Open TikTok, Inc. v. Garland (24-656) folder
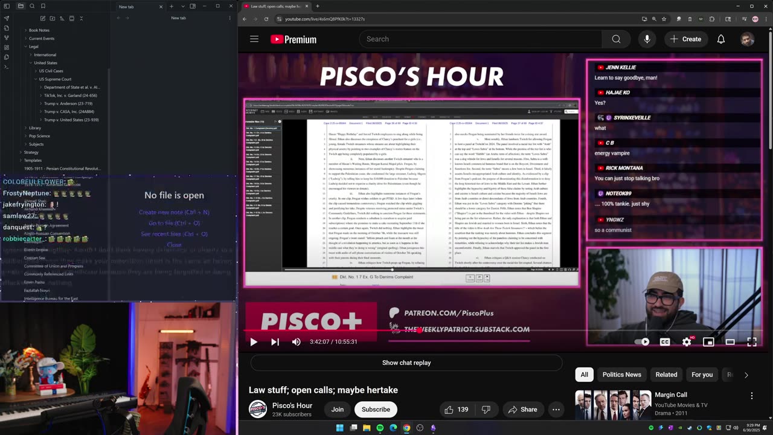 70,95
